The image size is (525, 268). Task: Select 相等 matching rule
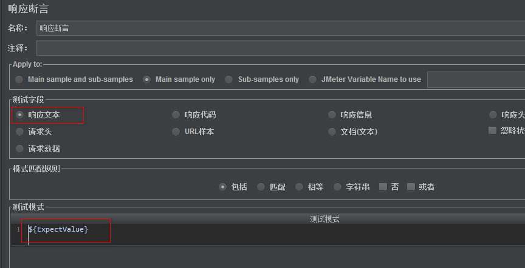coord(299,187)
